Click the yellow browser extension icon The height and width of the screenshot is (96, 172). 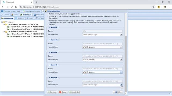(159, 7)
